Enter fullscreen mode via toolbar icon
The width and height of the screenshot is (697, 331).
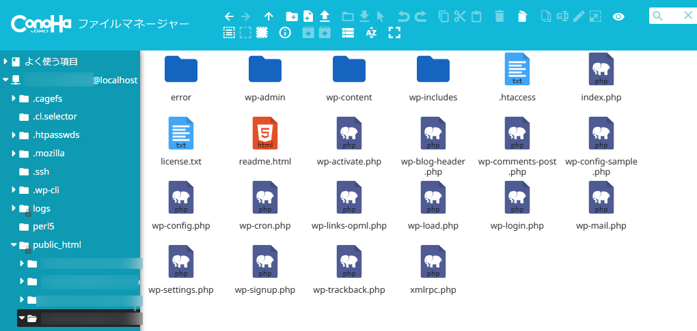pyautogui.click(x=394, y=32)
